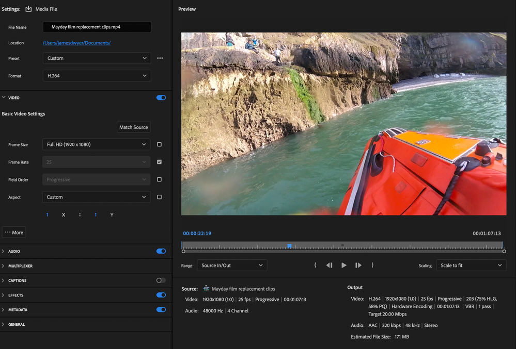Click the blue playhead on timeline
516x349 pixels.
tap(289, 246)
